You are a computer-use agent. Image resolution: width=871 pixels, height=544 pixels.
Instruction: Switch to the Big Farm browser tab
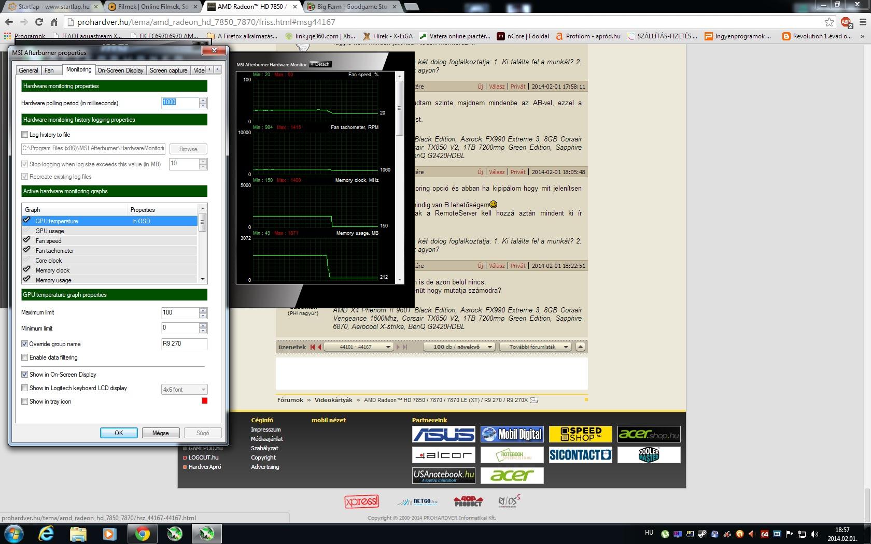[x=353, y=7]
